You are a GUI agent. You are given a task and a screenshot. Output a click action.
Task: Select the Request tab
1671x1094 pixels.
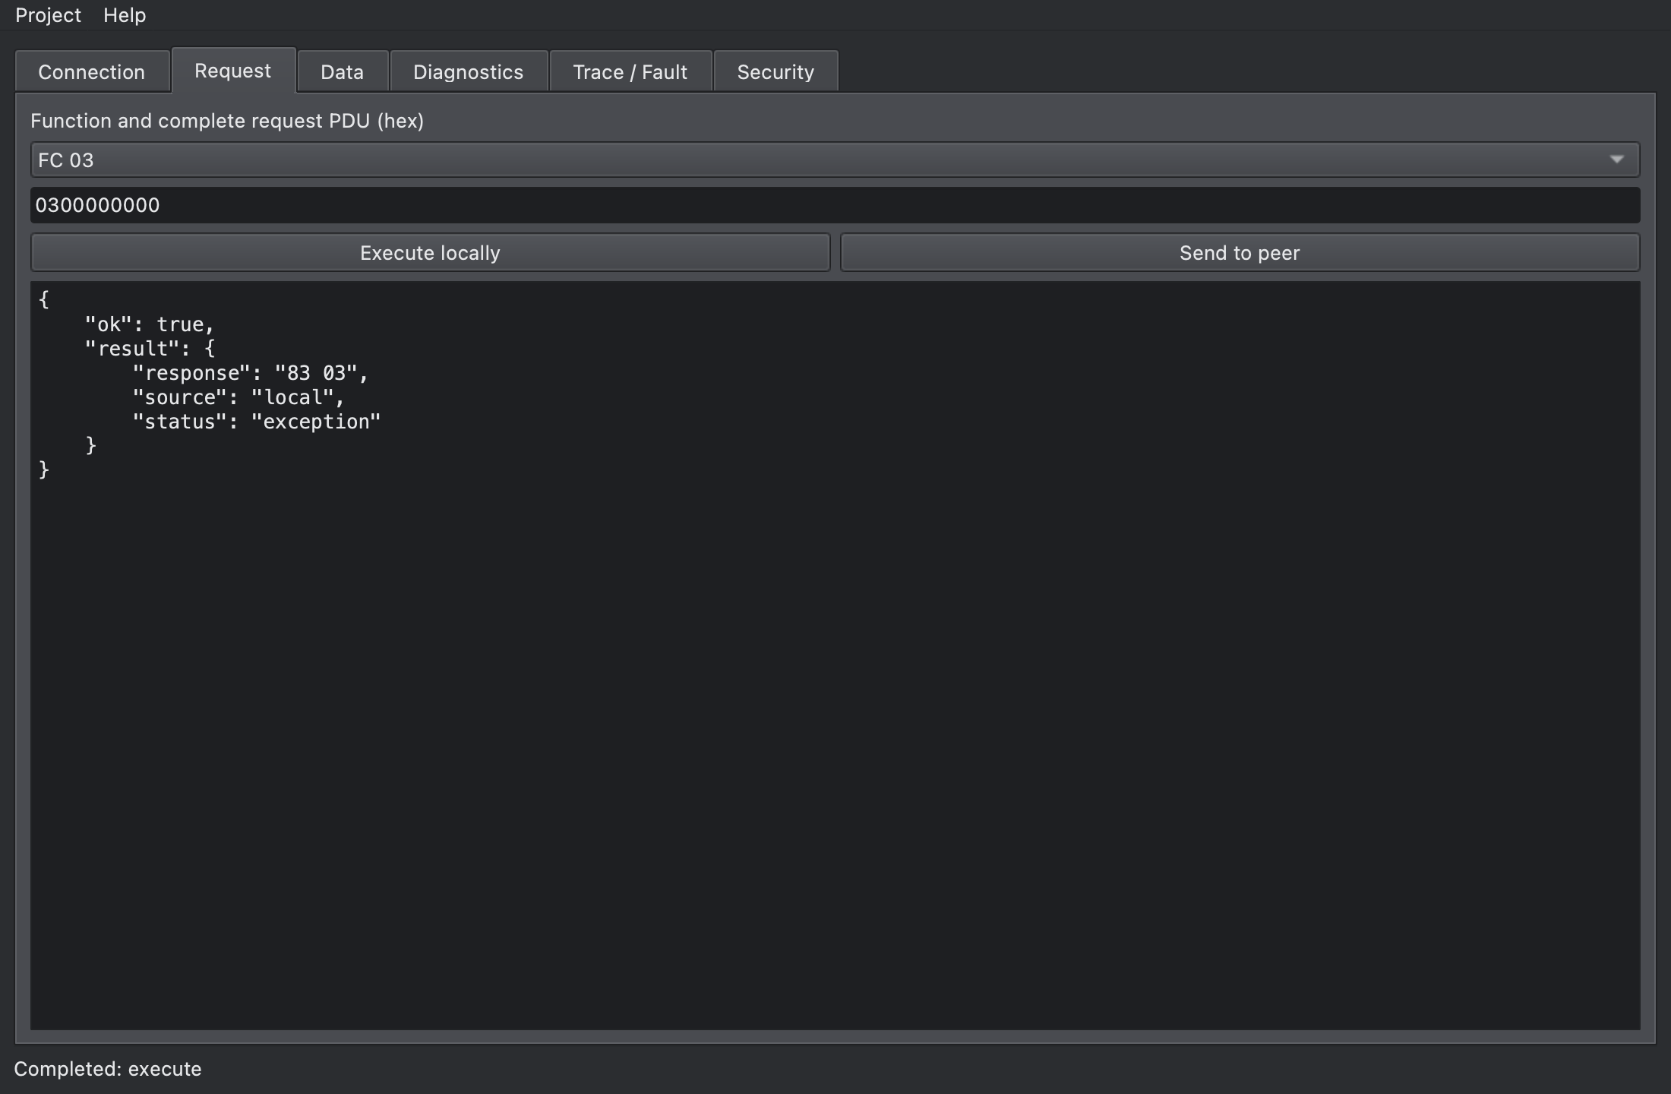233,71
